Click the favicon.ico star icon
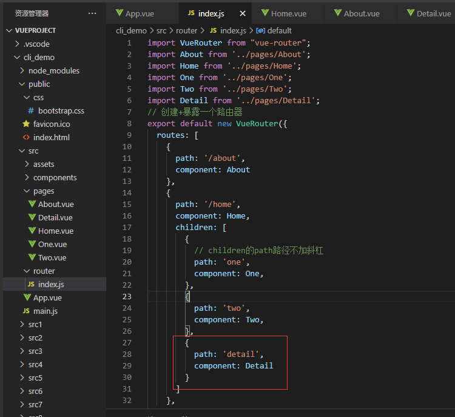The width and height of the screenshot is (455, 417). 26,124
